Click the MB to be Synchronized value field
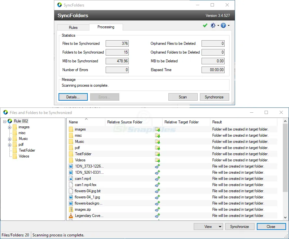The height and width of the screenshot is (239, 289). click(x=117, y=61)
